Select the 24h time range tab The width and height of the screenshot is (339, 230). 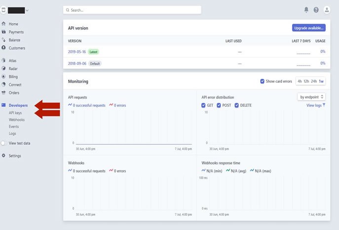click(x=314, y=81)
